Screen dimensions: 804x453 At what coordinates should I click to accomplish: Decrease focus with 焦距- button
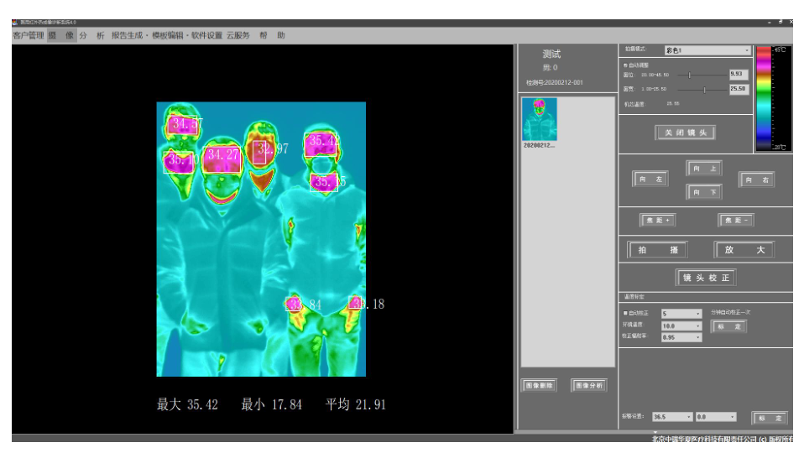coord(735,221)
